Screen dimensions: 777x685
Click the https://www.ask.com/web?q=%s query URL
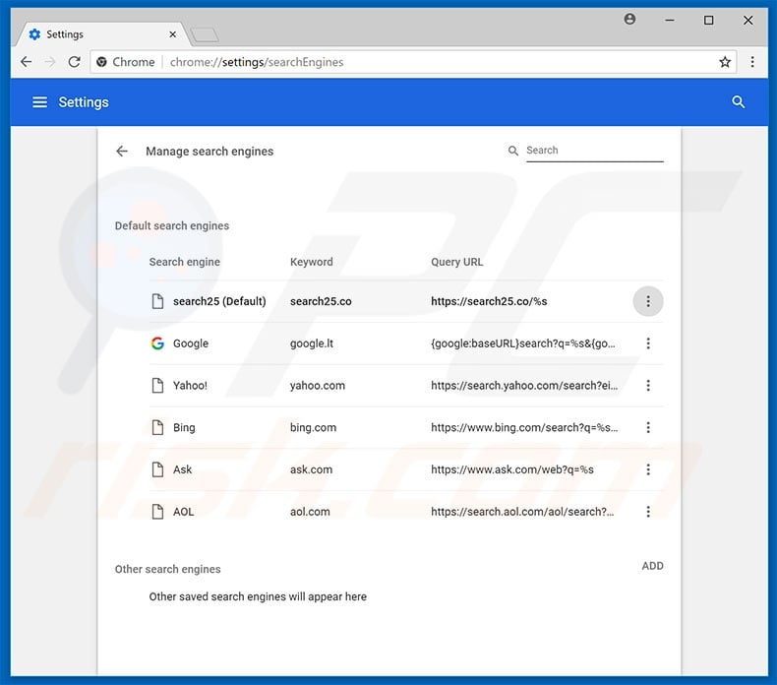(511, 469)
